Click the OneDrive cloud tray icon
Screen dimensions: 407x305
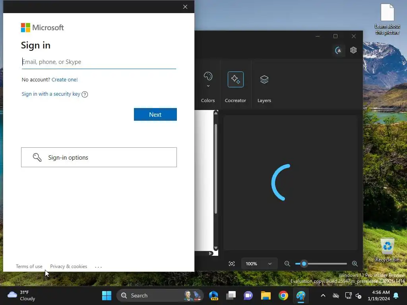[336, 295]
